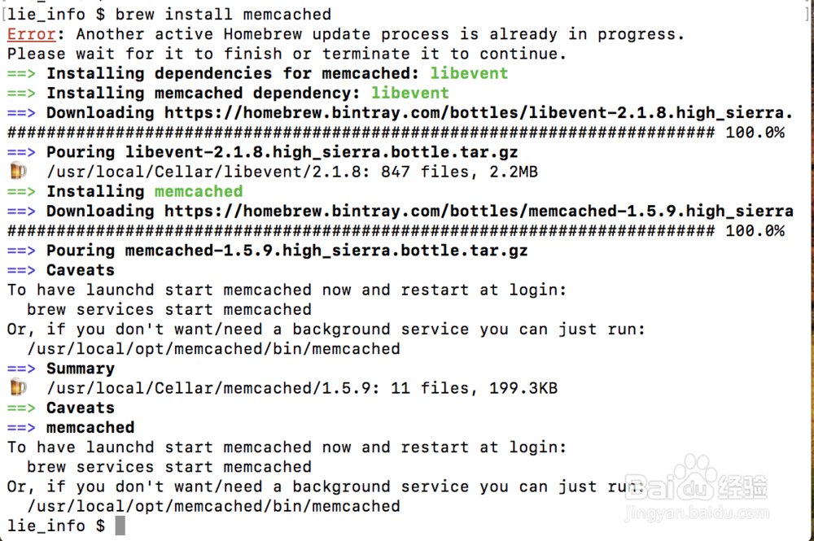Click the blue arrow before Pouring libevent line
814x541 pixels.
coord(21,152)
